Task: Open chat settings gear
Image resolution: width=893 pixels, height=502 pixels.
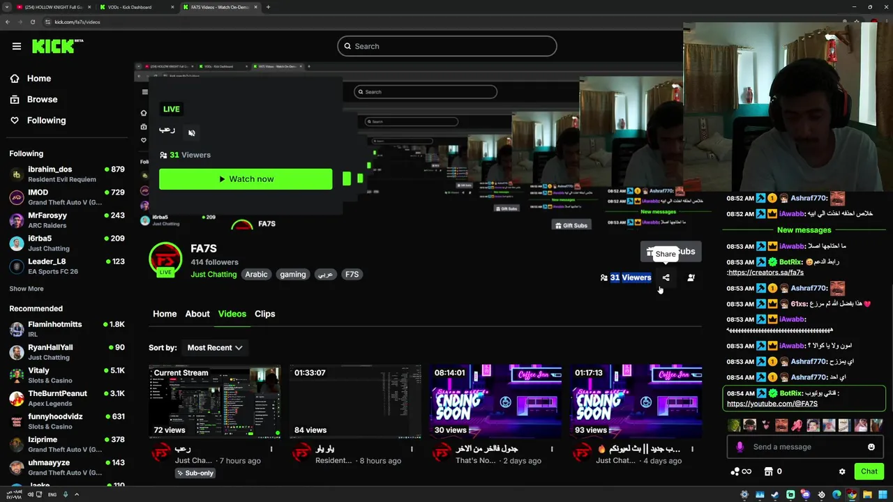Action: [842, 471]
